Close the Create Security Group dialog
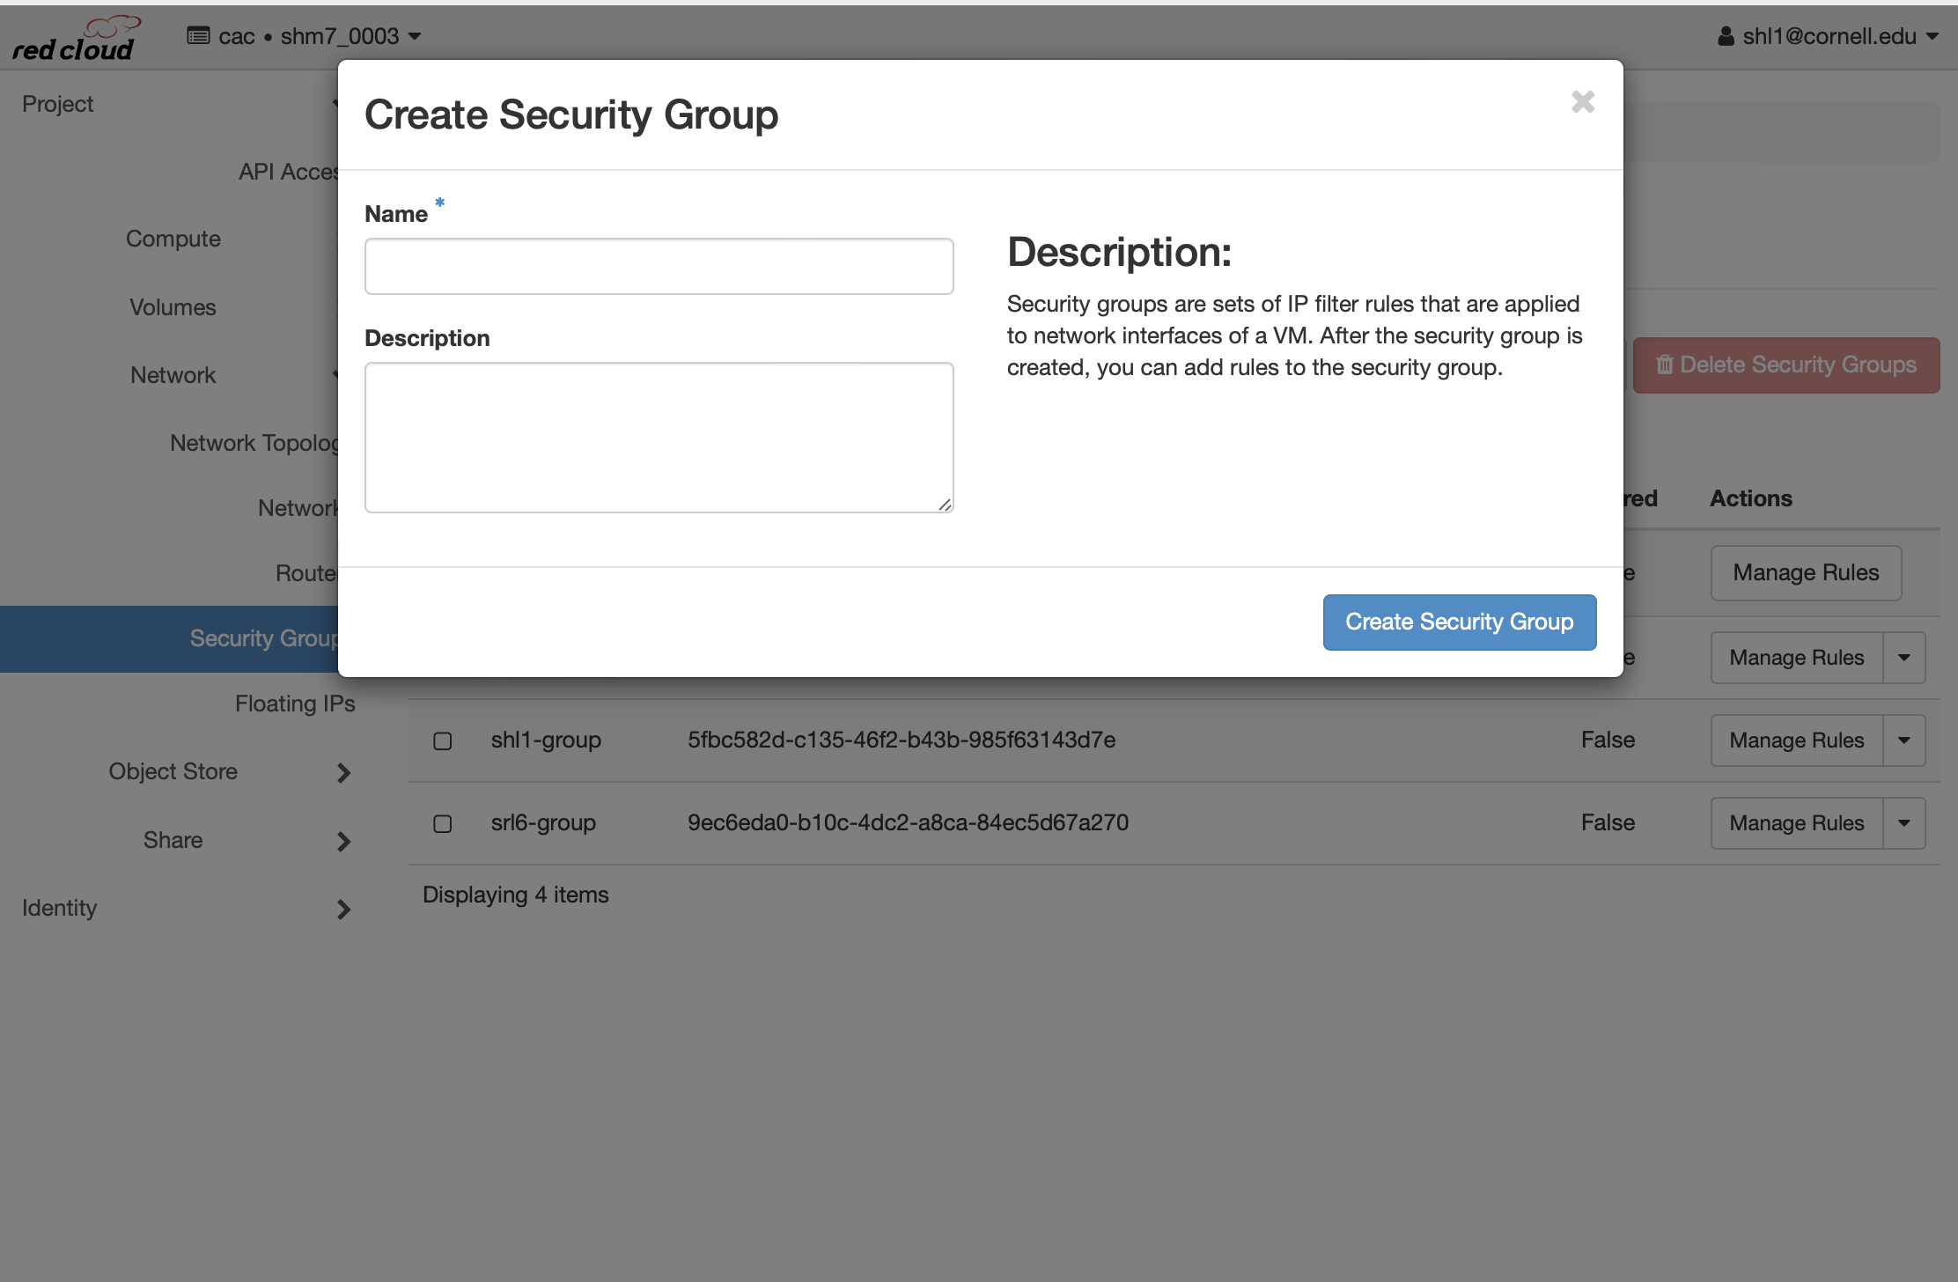This screenshot has width=1958, height=1282. [1585, 101]
